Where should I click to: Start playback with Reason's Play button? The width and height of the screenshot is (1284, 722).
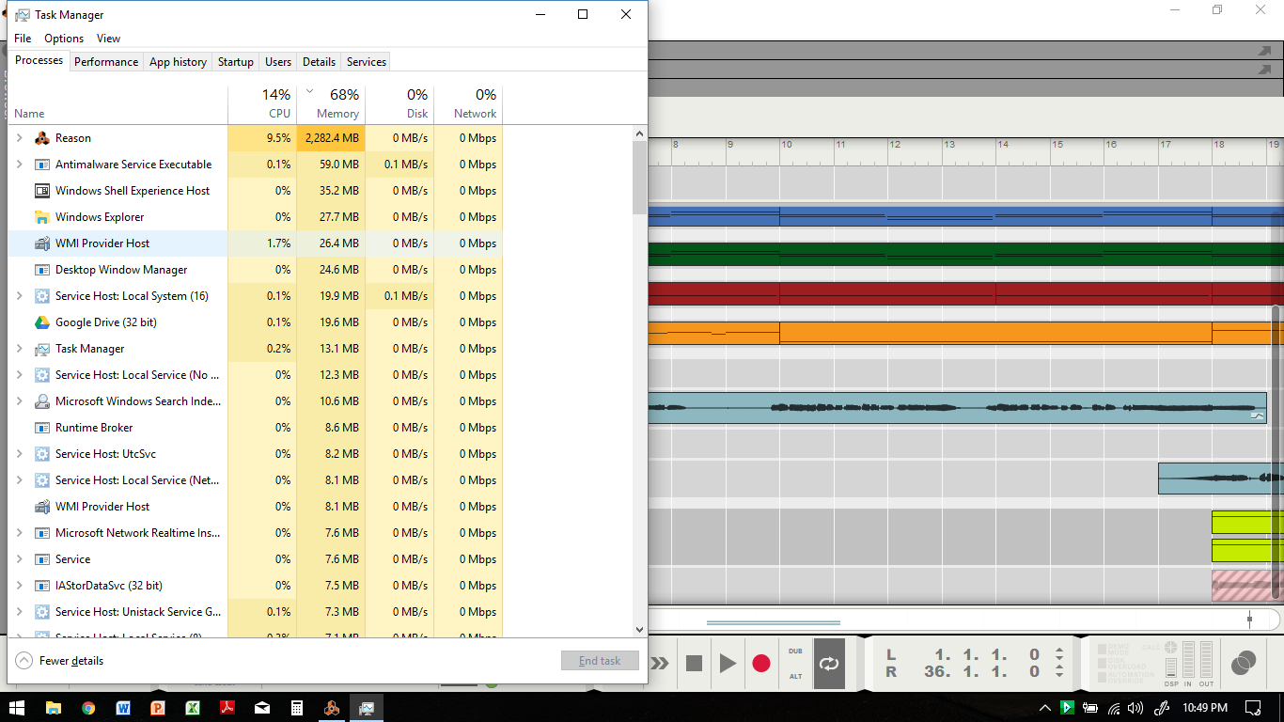728,664
